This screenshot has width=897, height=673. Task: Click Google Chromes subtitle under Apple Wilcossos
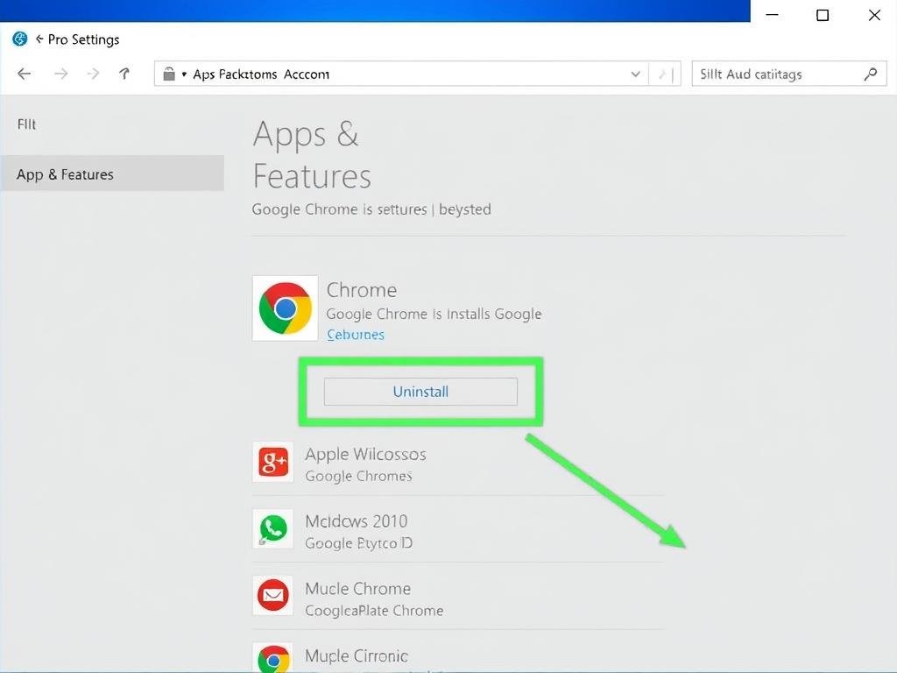point(358,476)
